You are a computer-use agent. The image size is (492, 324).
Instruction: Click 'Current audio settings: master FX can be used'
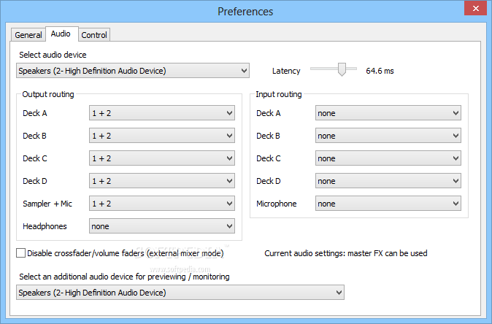pyautogui.click(x=346, y=253)
